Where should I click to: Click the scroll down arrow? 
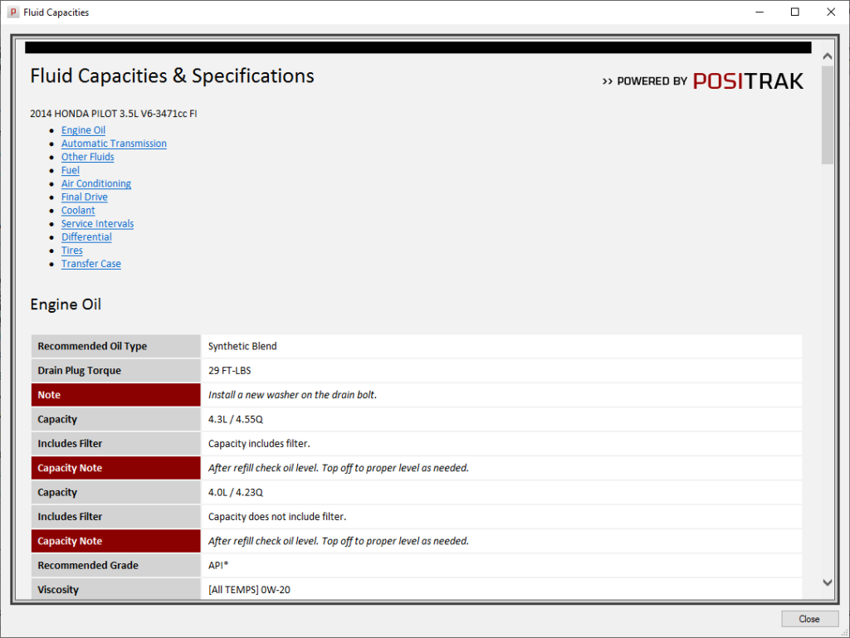[x=828, y=582]
